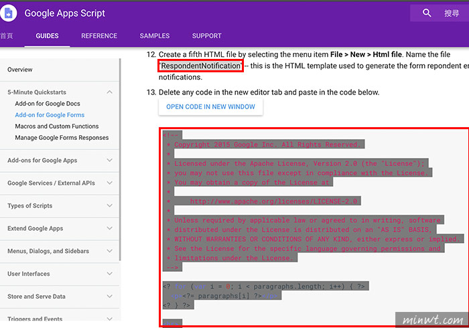The height and width of the screenshot is (328, 469).
Task: Open Macros and Custom Functions quickstart
Action: point(57,127)
